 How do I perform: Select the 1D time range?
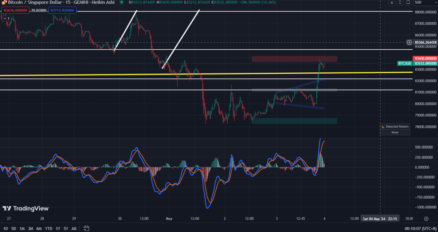click(5, 228)
